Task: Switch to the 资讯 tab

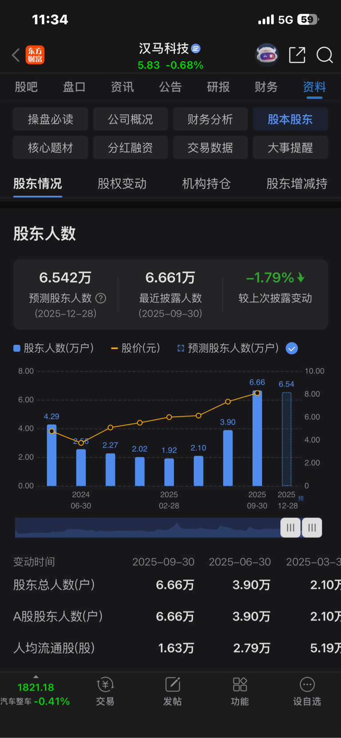Action: point(122,87)
